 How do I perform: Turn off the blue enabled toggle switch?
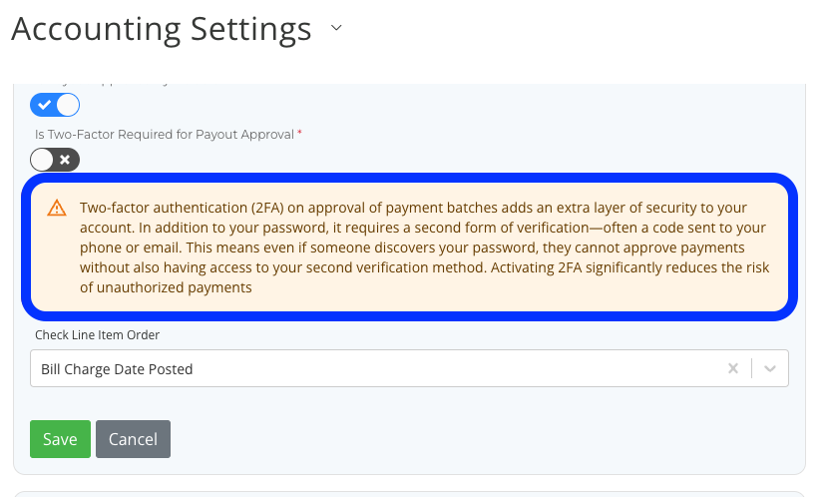tap(55, 105)
